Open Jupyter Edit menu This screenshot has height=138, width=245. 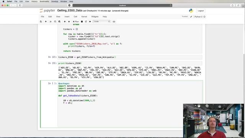click(x=50, y=16)
